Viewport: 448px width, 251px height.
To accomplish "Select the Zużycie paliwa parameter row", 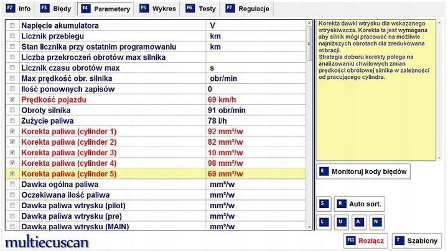I will [x=156, y=121].
